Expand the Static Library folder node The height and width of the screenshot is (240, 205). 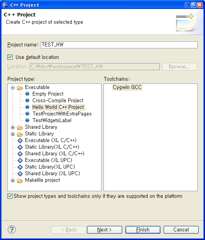(x=13, y=134)
